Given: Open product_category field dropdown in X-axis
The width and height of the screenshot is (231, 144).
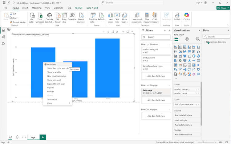Looking at the screenshot, I should 196,89.
